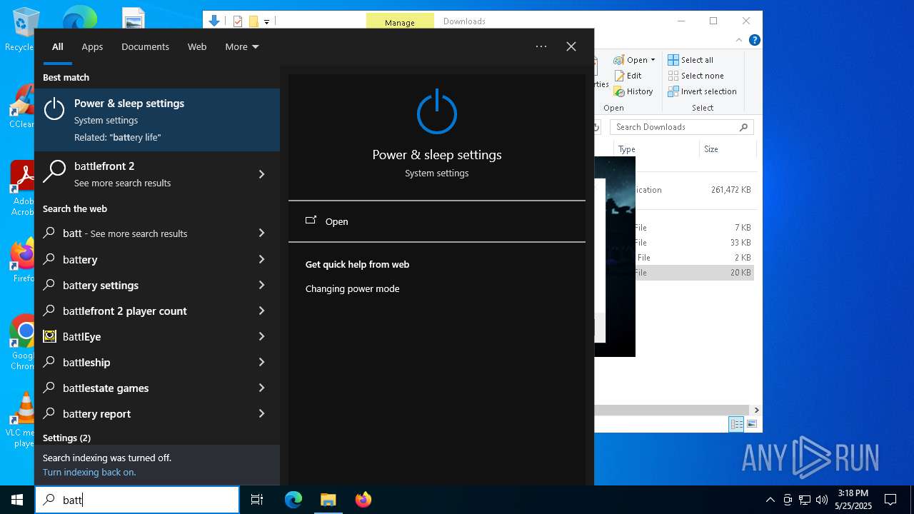This screenshot has width=914, height=514.
Task: Open network icon in system tray
Action: 805,500
